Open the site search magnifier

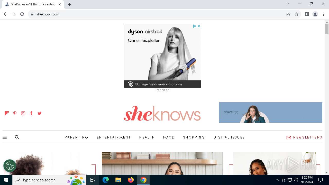point(17,137)
